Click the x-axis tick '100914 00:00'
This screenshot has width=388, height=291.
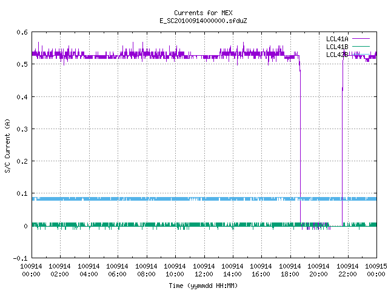(31, 270)
